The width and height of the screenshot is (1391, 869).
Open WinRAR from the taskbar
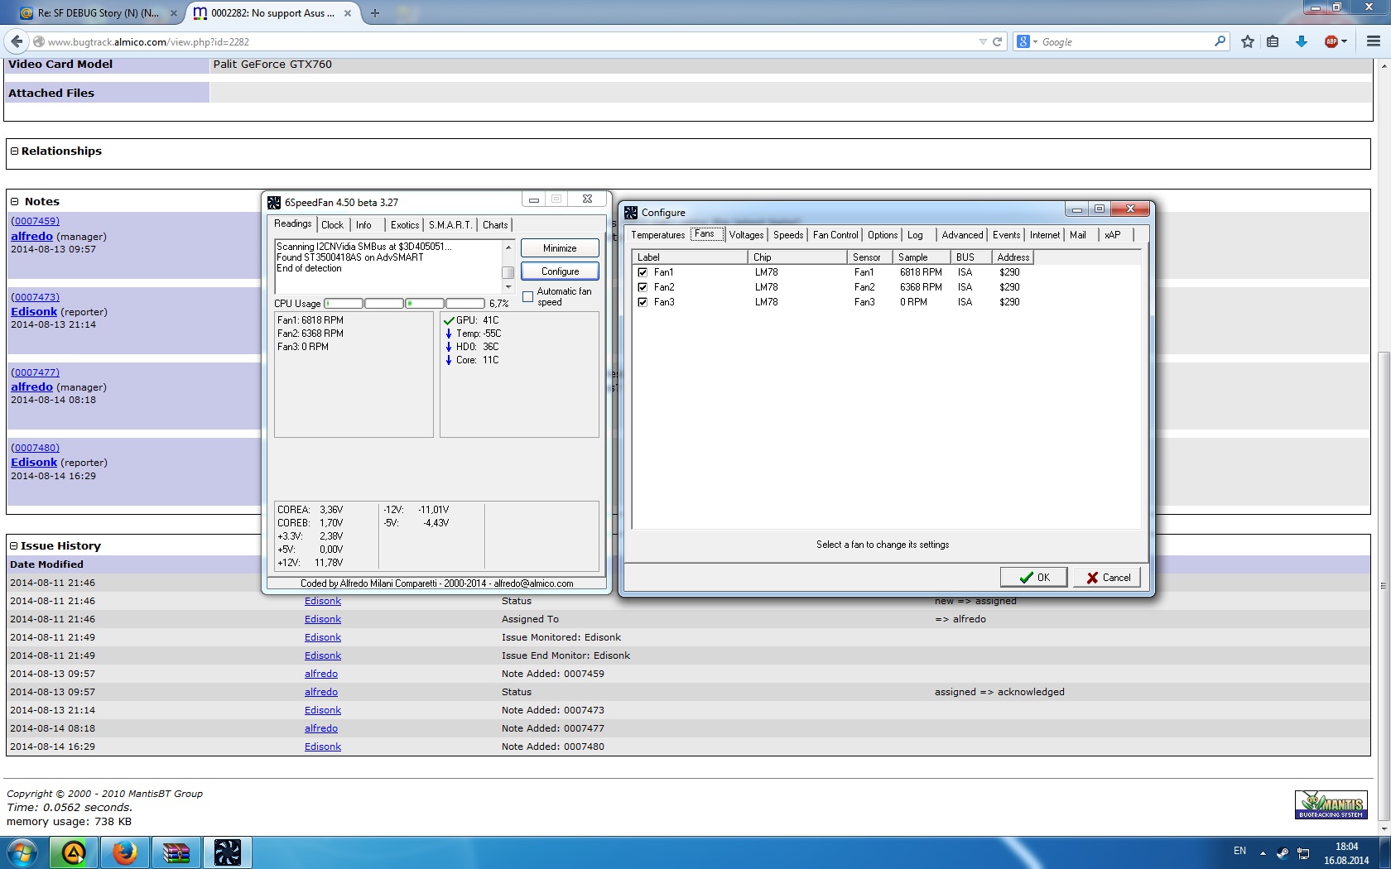[176, 852]
